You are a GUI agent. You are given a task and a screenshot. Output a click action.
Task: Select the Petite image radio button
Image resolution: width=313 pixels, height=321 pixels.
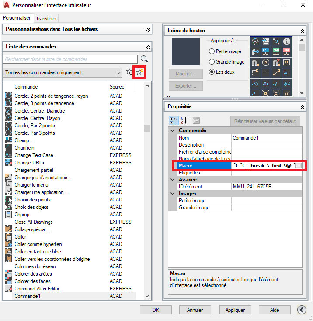pos(212,51)
